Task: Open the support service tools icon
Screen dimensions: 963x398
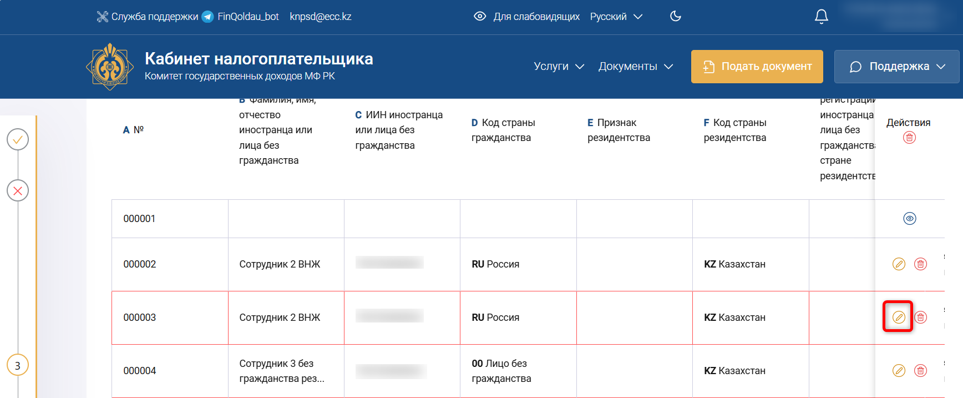Action: pos(102,17)
